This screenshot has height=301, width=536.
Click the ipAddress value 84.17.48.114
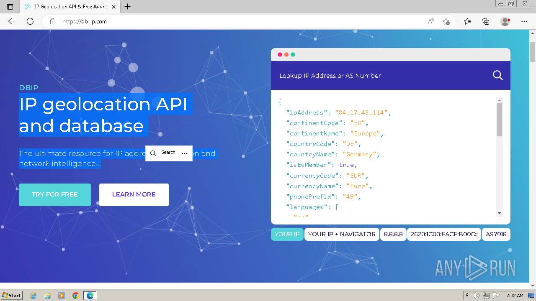tap(361, 112)
